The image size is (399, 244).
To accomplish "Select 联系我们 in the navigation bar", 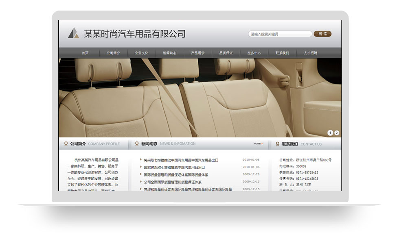I will tap(282, 53).
